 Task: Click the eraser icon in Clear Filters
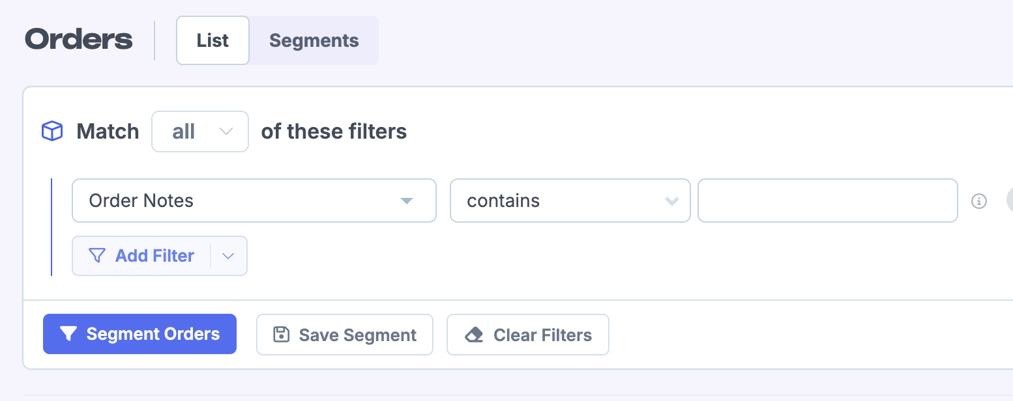tap(474, 335)
